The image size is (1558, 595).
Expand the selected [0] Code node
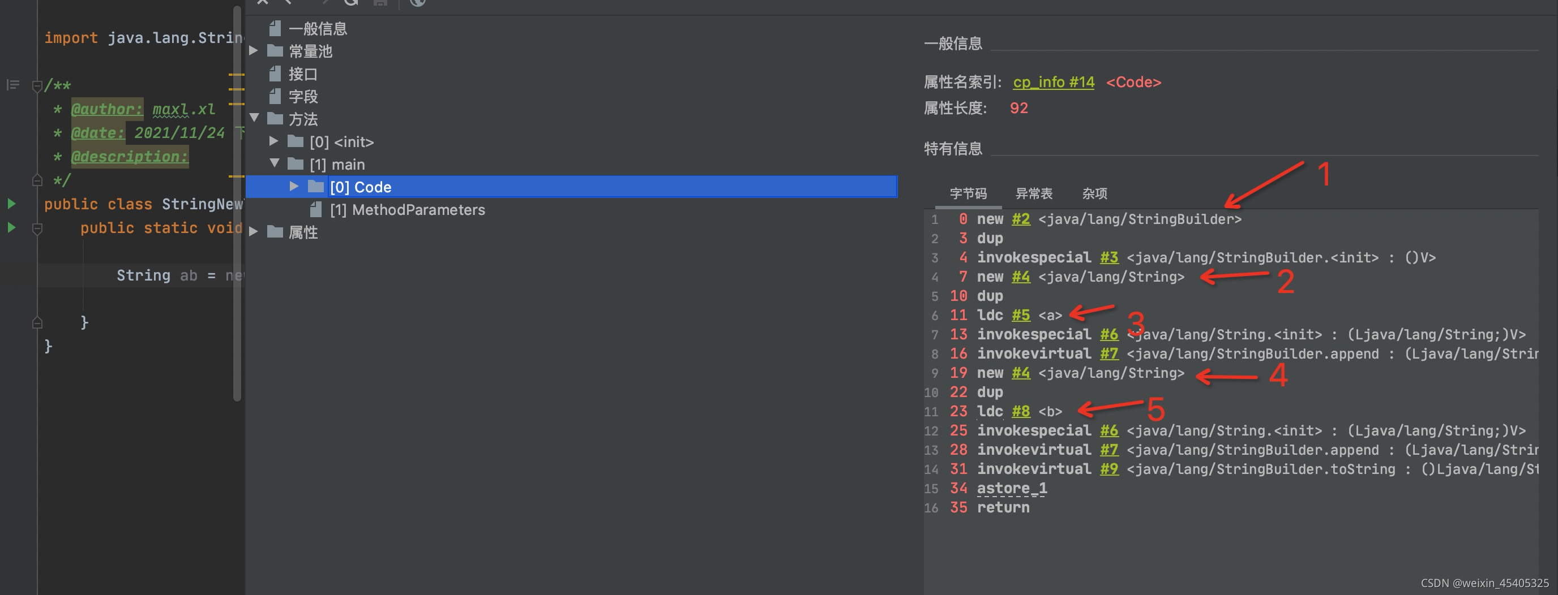tap(294, 186)
